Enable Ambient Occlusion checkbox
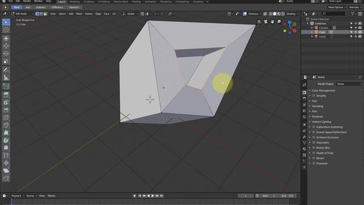This screenshot has width=364, height=205. [314, 137]
